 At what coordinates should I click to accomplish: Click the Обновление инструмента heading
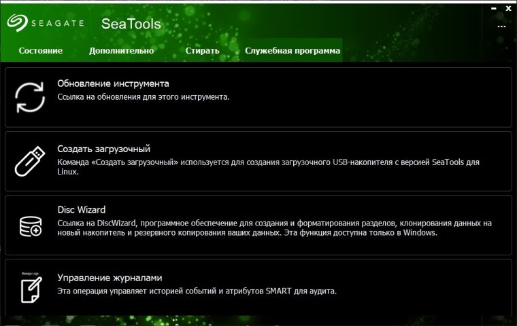click(113, 84)
